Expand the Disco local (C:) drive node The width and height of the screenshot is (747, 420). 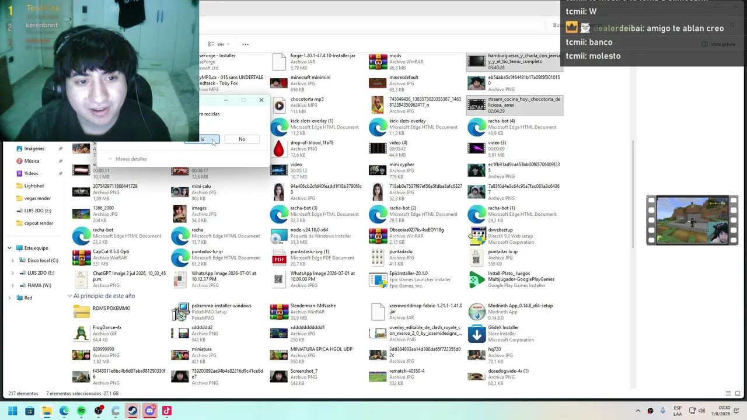13,261
